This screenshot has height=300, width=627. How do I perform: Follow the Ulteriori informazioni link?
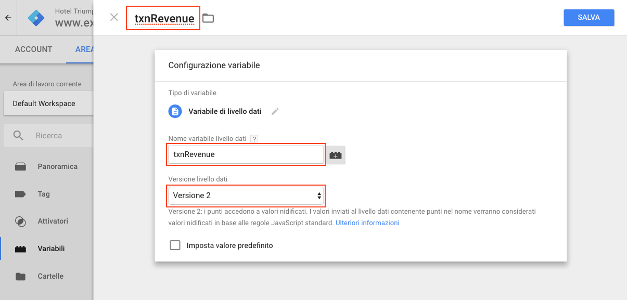tap(367, 223)
